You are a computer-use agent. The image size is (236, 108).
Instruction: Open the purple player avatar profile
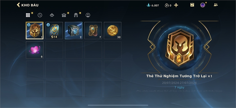click(203, 5)
